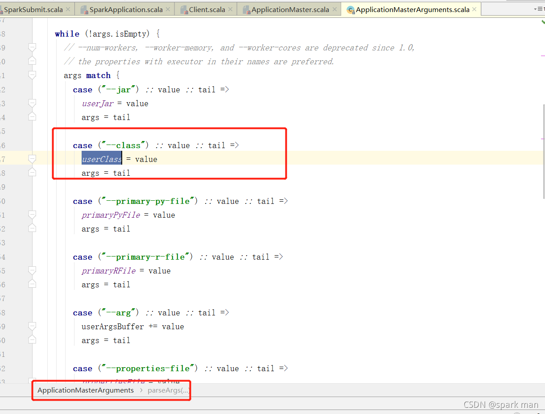Image resolution: width=545 pixels, height=414 pixels.
Task: Close the ApplicationMaster.scala tab
Action: pyautogui.click(x=334, y=9)
